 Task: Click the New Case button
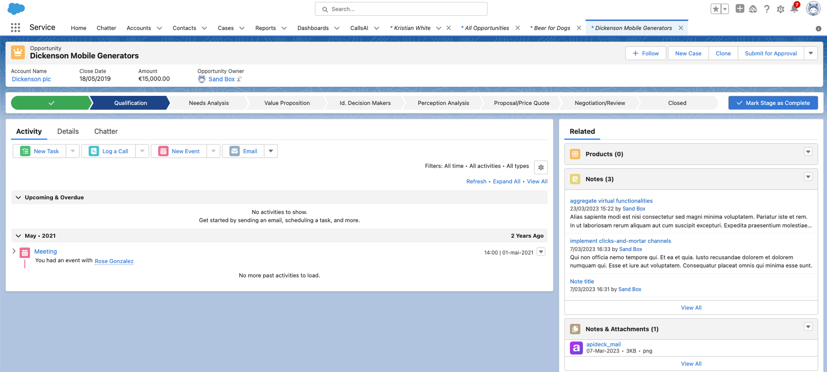click(x=688, y=53)
